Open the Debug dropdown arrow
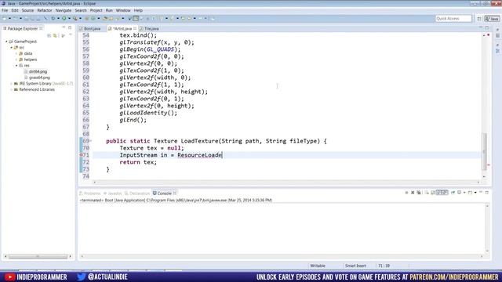The width and height of the screenshot is (502, 282). (58, 19)
